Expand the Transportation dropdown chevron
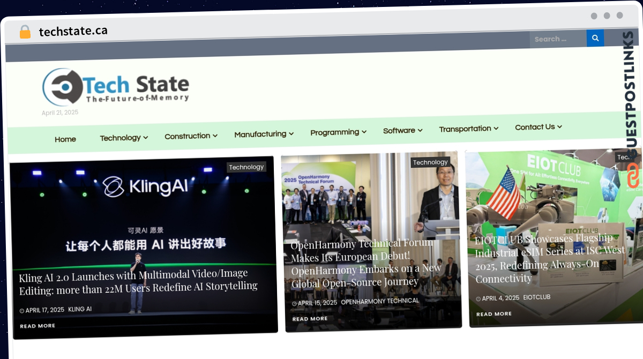This screenshot has height=359, width=643. [496, 129]
